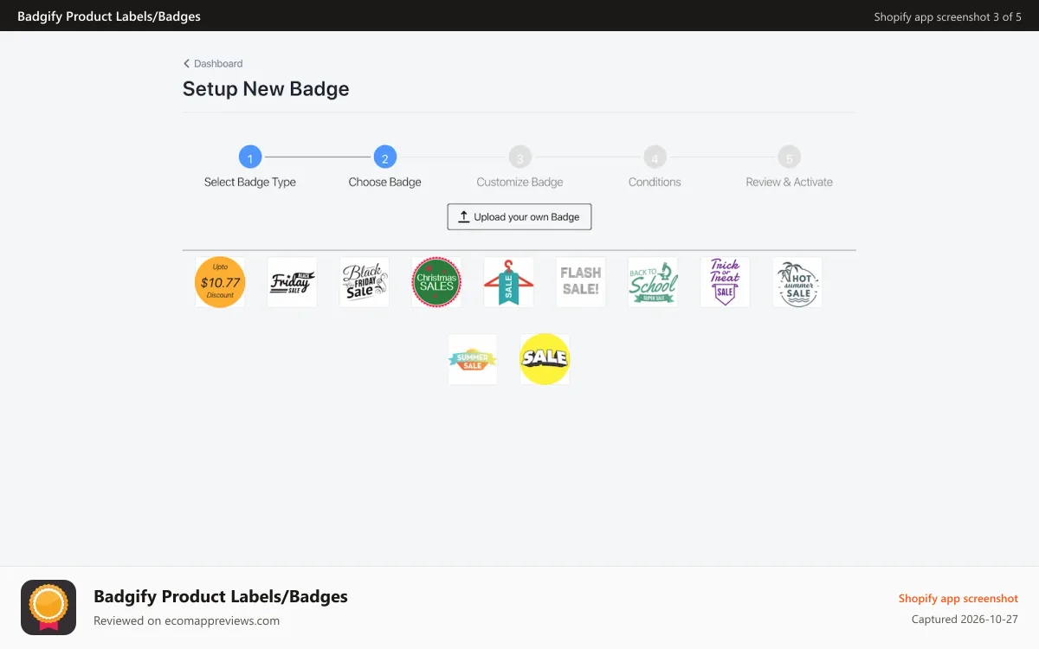Screen dimensions: 1039x649
Task: Click step 5 circle in wizard
Action: click(790, 157)
